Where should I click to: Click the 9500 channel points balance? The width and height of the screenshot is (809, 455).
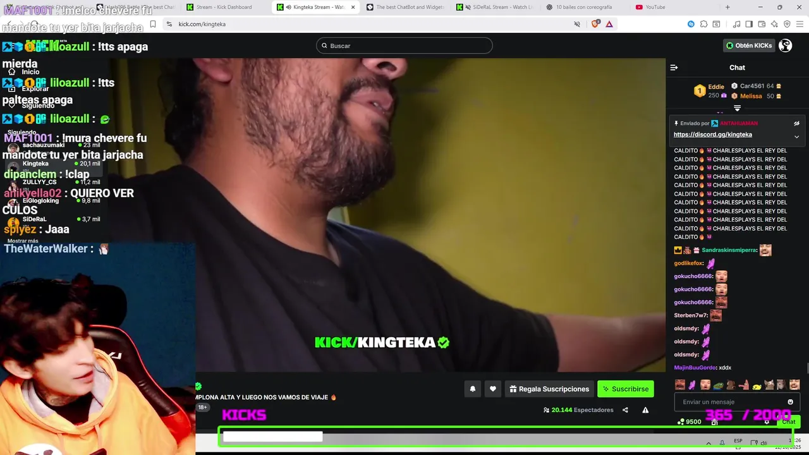coord(689,422)
